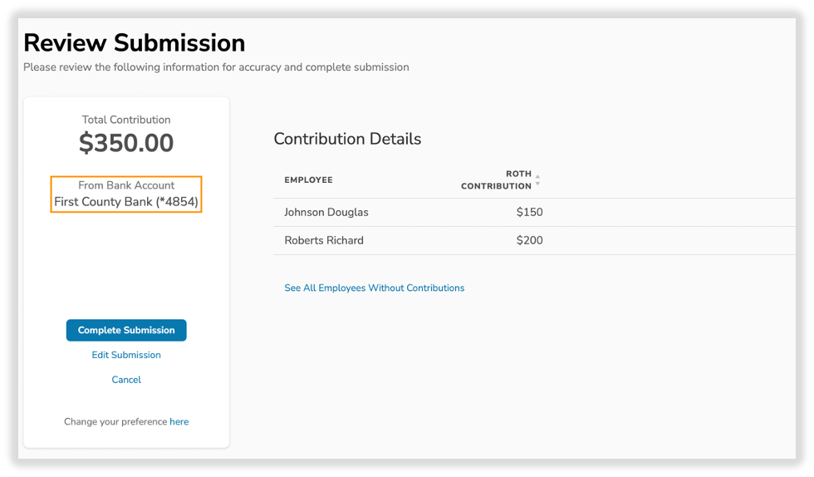Open See All Employees Without Contributions
Image resolution: width=814 pixels, height=477 pixels.
374,288
